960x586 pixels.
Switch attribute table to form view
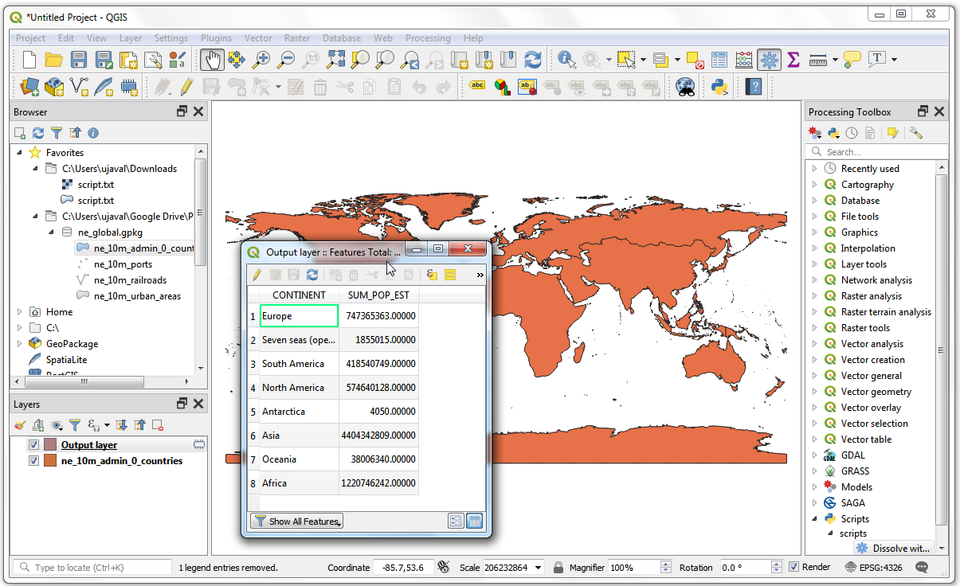456,522
